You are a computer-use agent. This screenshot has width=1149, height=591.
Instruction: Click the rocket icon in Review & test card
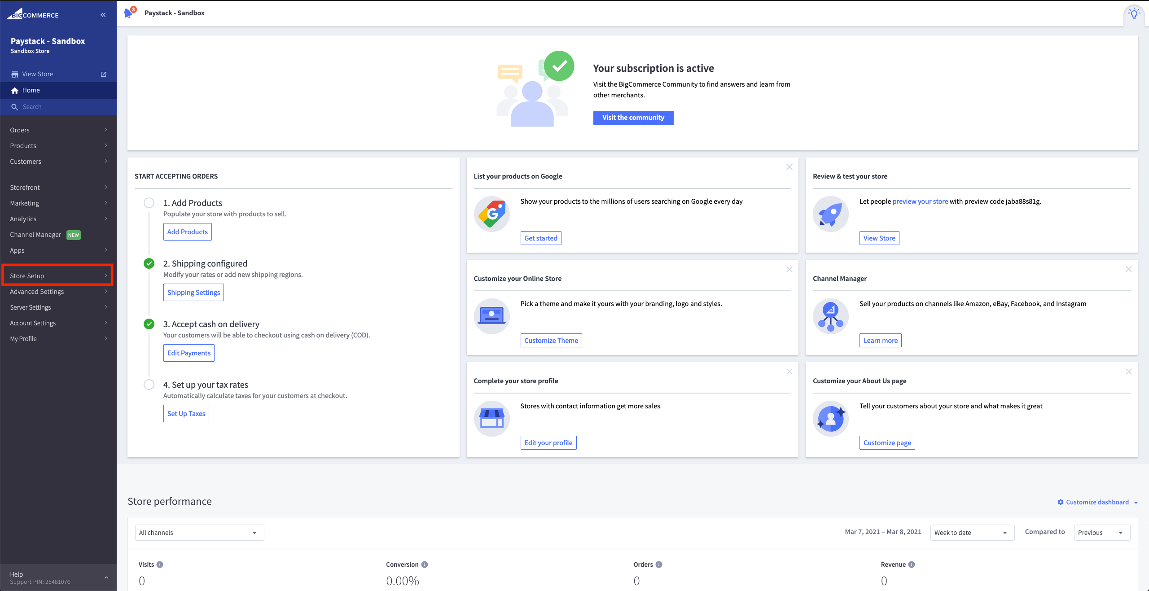click(831, 214)
